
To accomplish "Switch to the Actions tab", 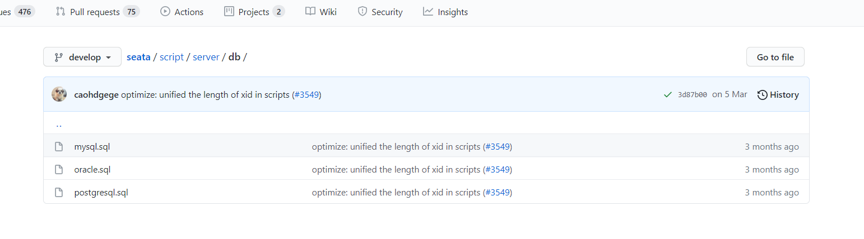I will (182, 12).
